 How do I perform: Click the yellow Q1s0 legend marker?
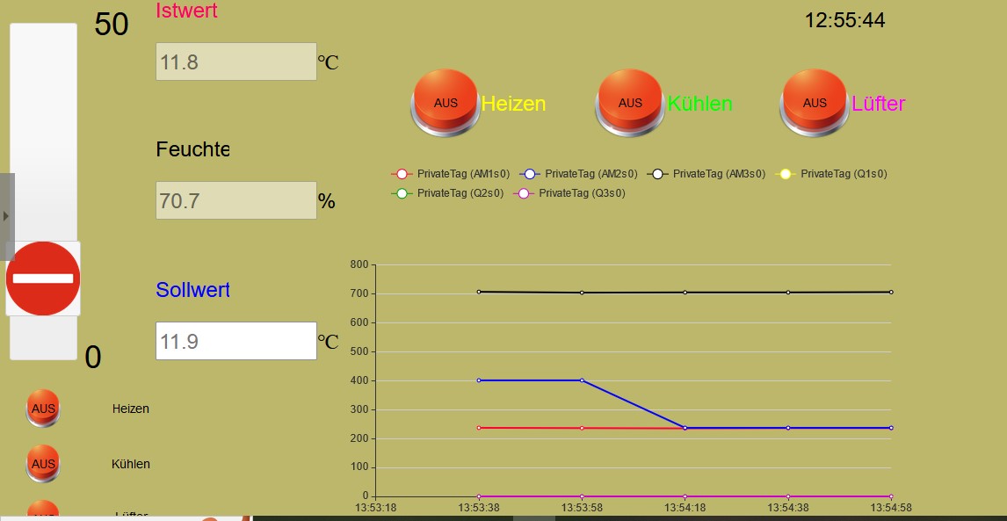point(786,174)
